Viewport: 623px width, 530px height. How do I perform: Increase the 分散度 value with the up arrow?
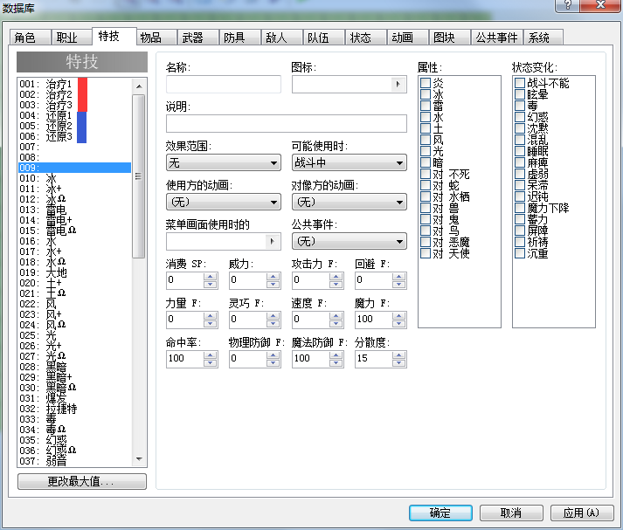click(x=399, y=354)
